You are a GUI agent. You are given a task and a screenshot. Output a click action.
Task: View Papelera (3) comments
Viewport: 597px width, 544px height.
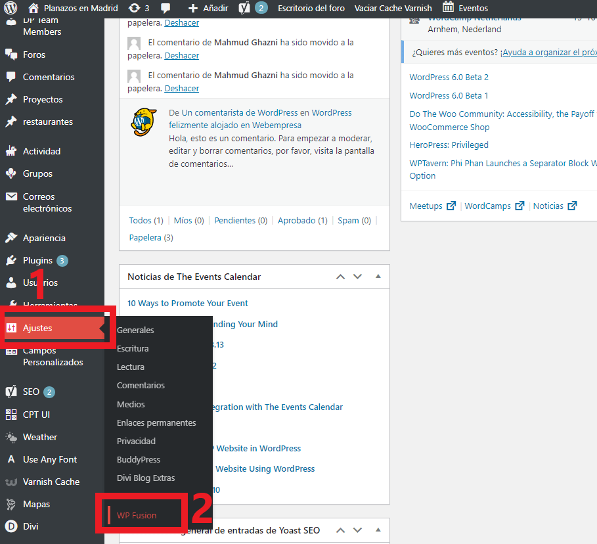click(x=151, y=237)
